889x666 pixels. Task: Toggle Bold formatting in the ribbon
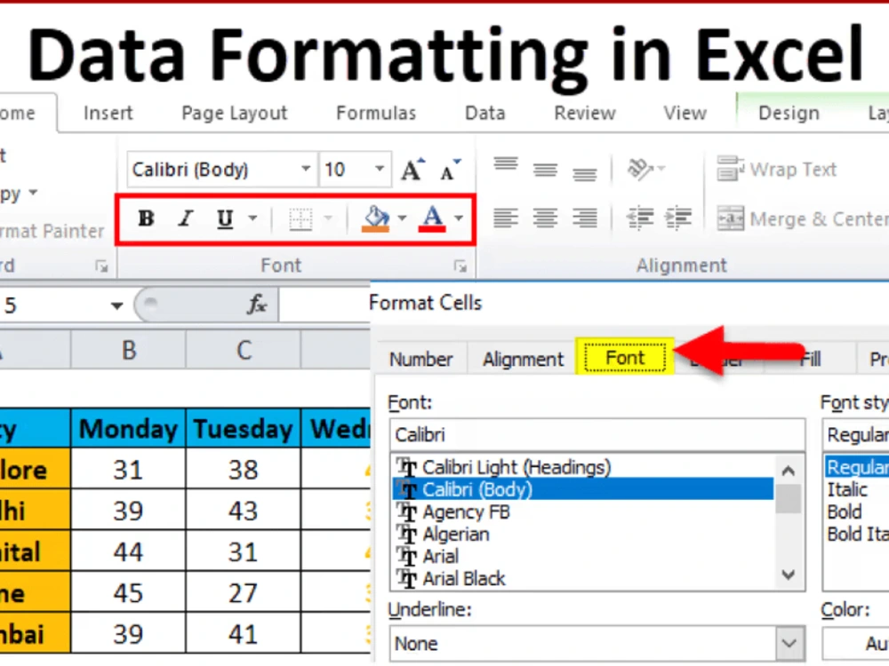click(x=147, y=218)
